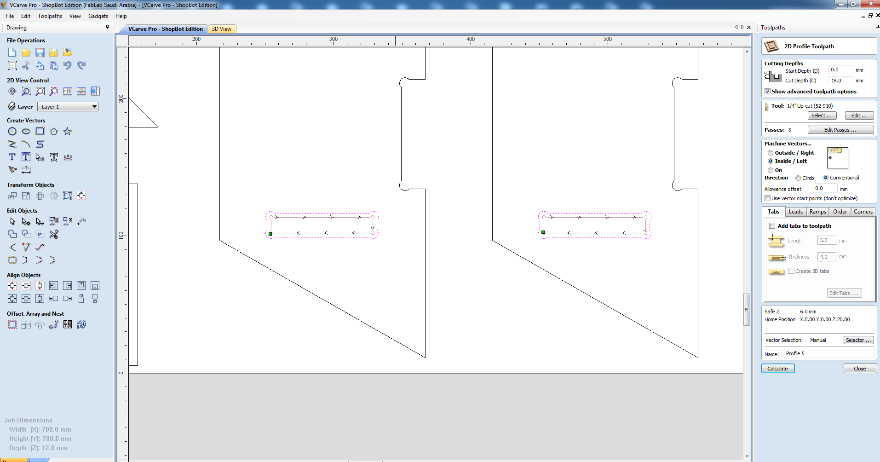
Task: Click the Start Depth input field
Action: tap(840, 70)
